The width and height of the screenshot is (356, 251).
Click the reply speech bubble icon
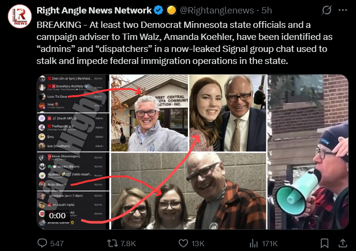(42, 243)
